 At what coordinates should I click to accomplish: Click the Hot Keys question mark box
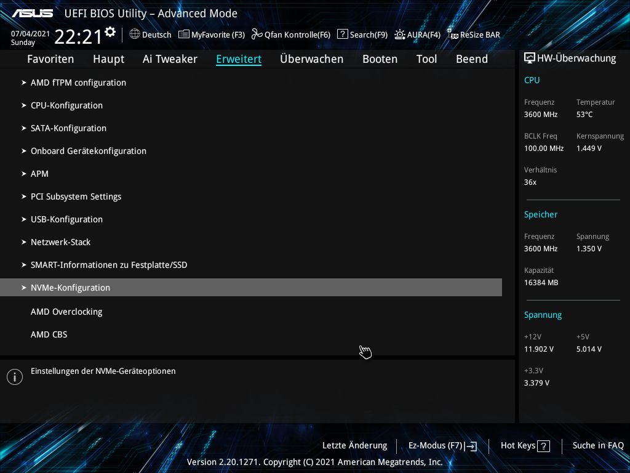[x=543, y=446]
